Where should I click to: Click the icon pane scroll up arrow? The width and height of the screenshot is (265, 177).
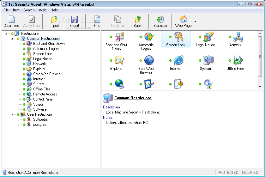(x=260, y=34)
